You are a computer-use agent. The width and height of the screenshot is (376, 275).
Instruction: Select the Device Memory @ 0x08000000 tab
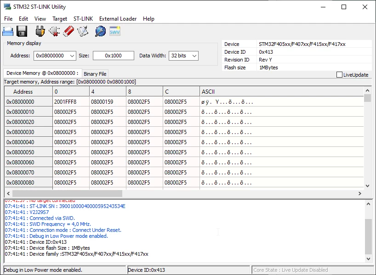(42, 73)
